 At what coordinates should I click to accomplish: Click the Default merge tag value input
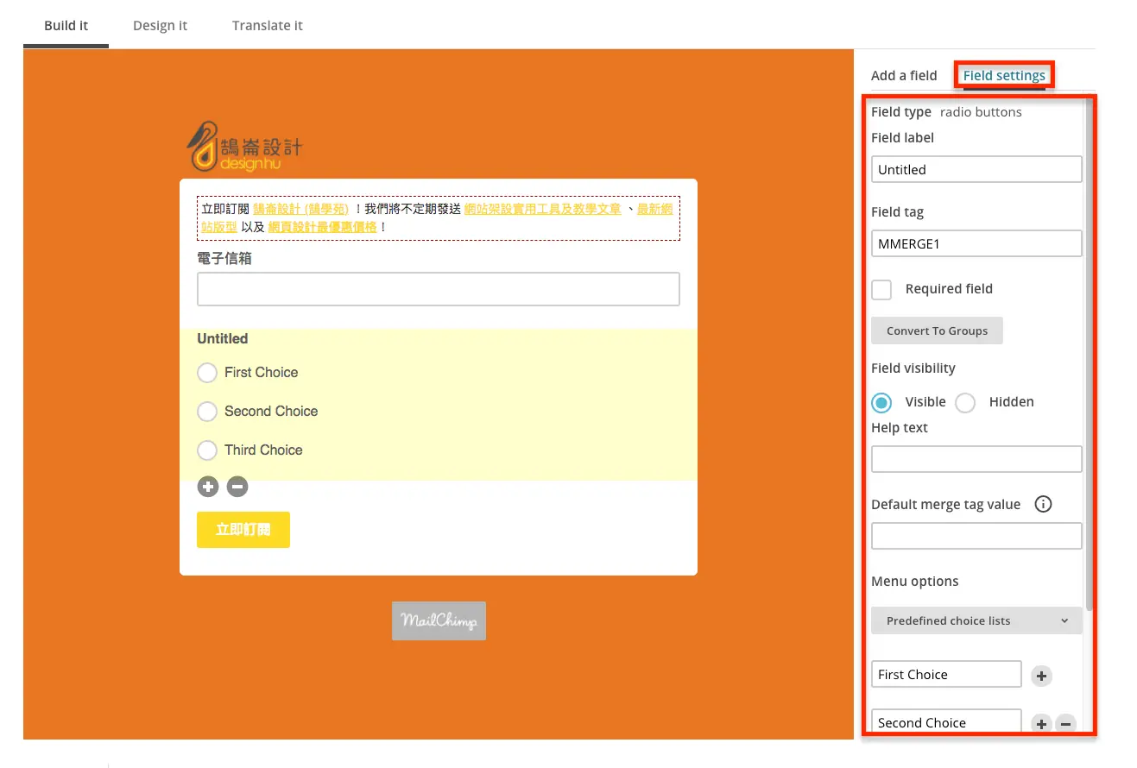(976, 536)
